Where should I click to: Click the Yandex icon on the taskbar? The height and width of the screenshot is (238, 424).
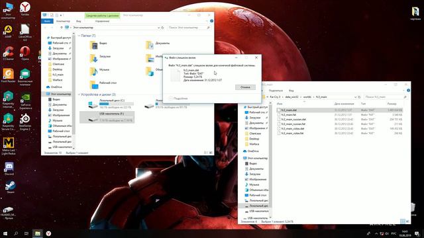point(48,233)
